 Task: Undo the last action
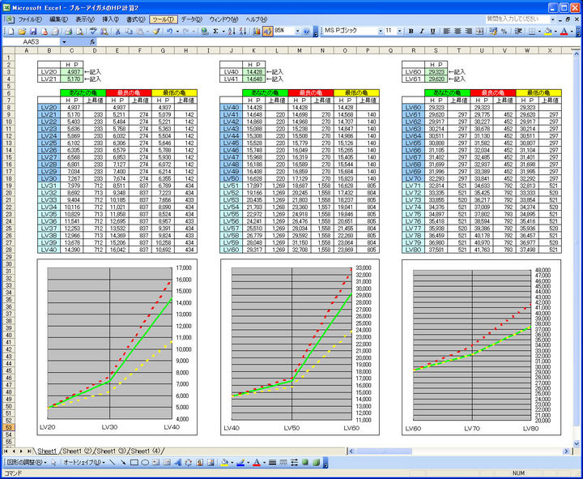coord(169,32)
